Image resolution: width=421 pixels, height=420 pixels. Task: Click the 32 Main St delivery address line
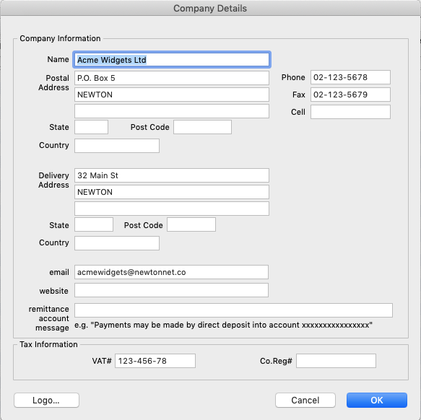pos(172,175)
